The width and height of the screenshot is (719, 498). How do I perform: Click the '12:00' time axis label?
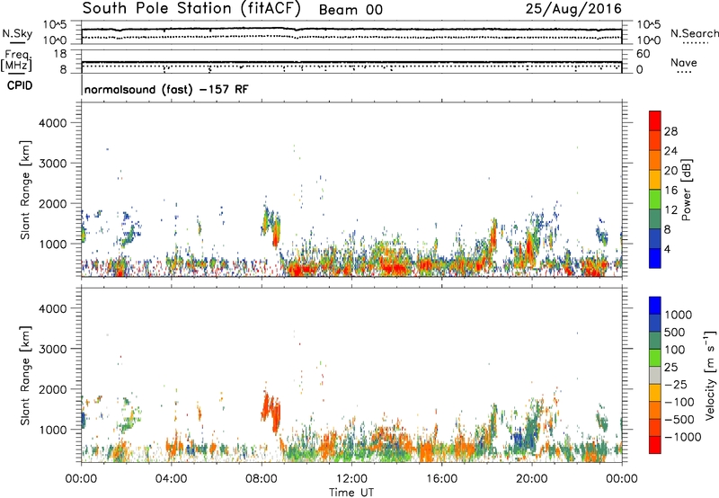[x=351, y=479]
